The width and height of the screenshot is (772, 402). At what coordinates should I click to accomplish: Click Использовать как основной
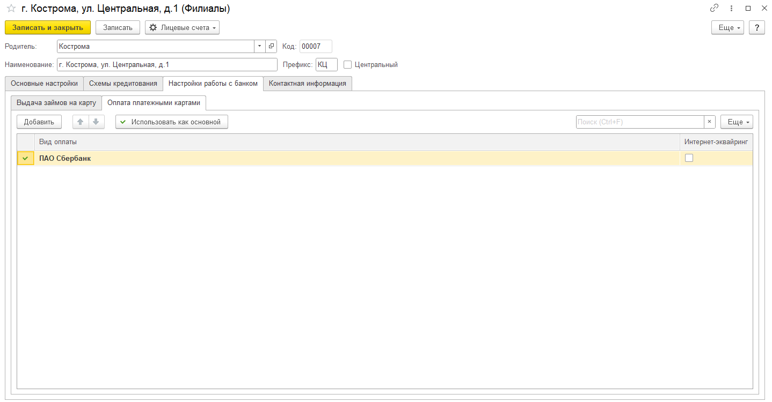pyautogui.click(x=172, y=122)
